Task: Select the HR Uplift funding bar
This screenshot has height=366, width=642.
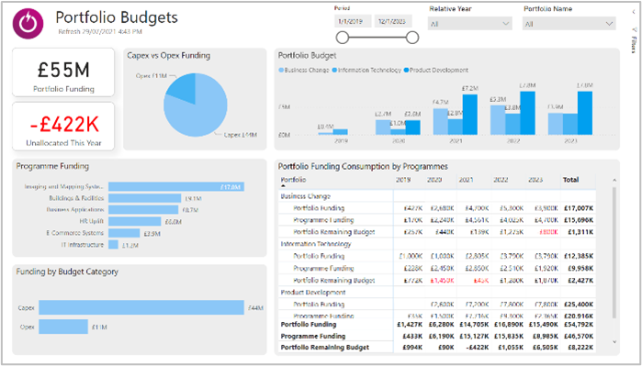Action: click(x=135, y=222)
